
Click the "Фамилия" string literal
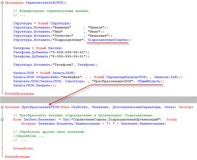[62, 27]
